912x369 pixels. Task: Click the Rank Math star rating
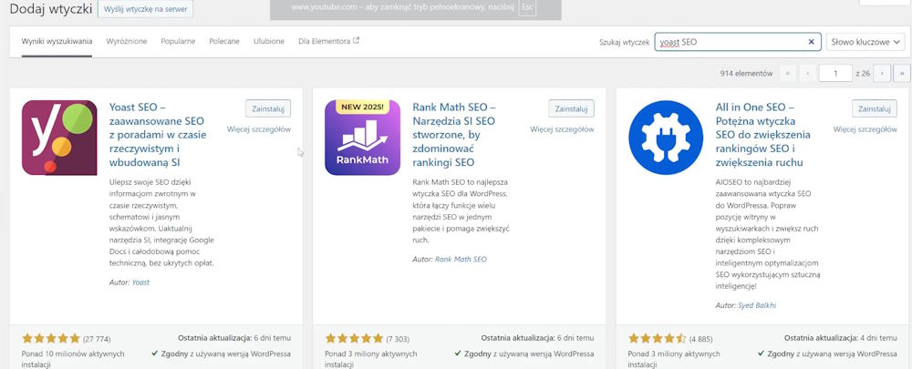354,338
